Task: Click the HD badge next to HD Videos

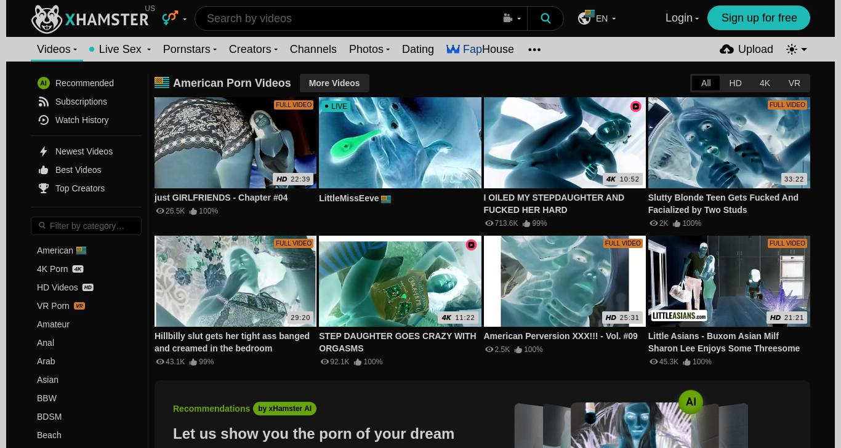Action: pos(88,287)
